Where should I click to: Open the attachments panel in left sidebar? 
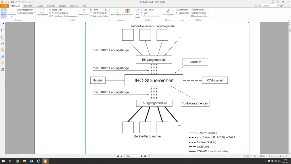[3, 56]
